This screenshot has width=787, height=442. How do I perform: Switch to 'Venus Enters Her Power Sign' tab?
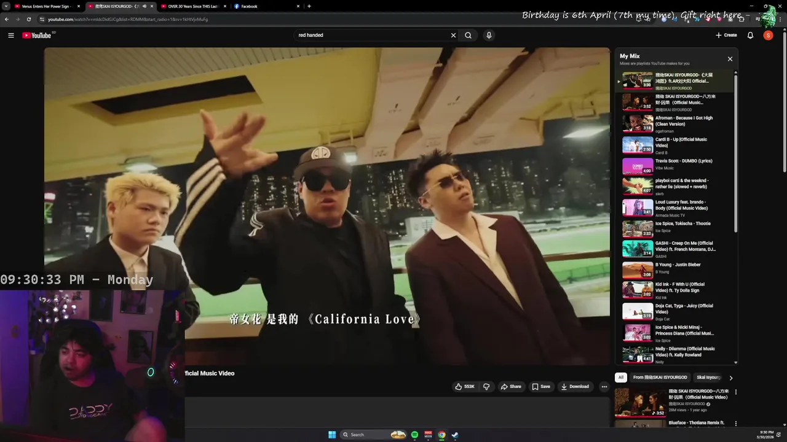(x=46, y=6)
